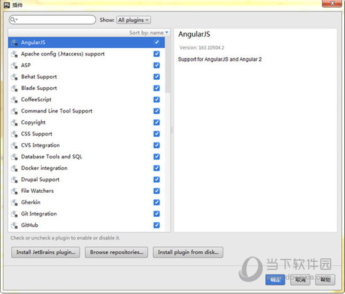Uncheck the Behat Support checkbox

pyautogui.click(x=157, y=77)
